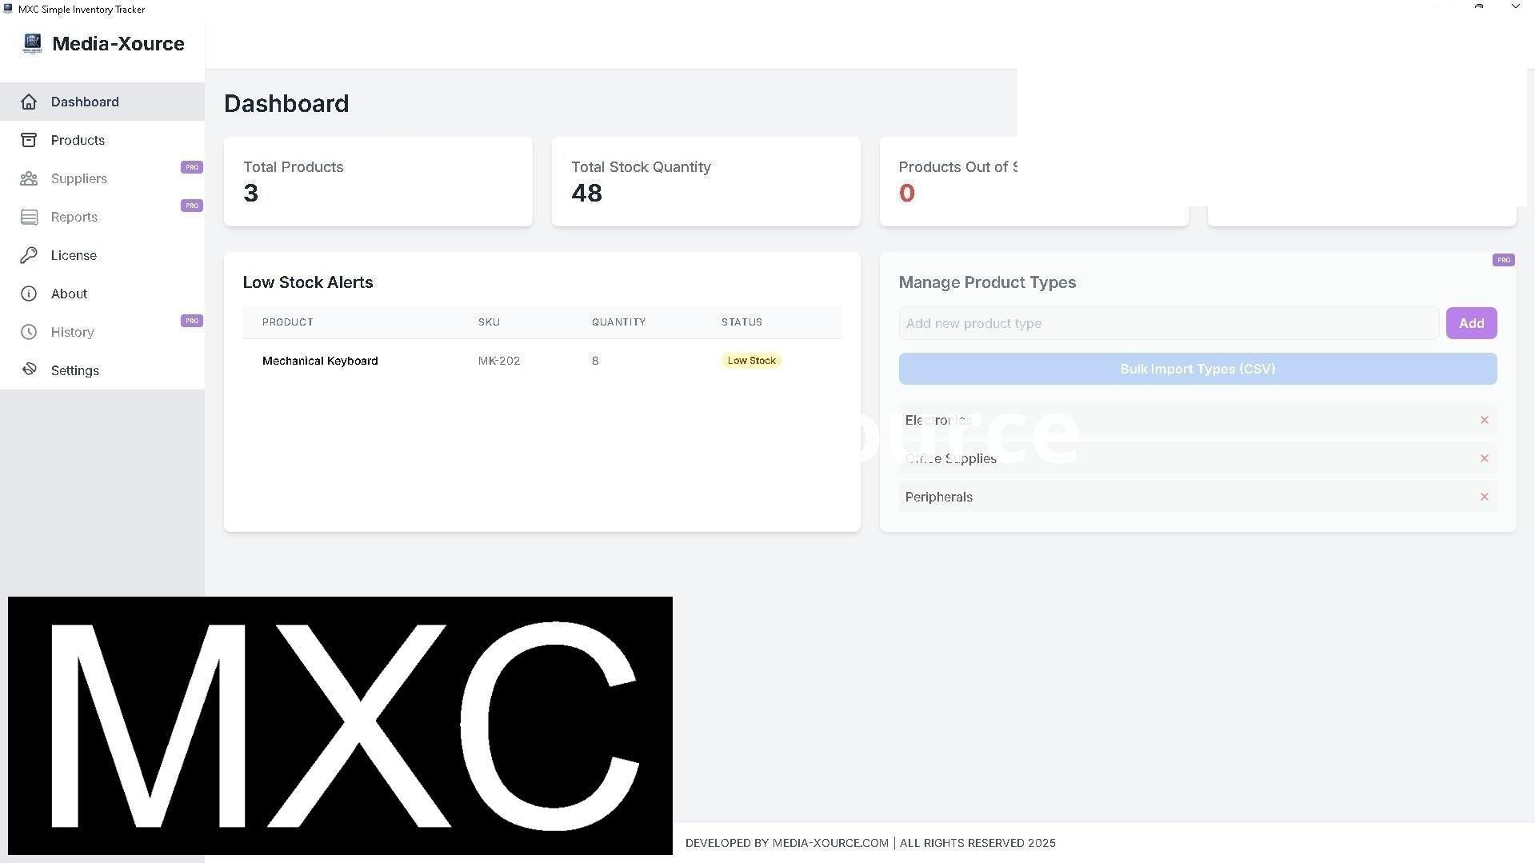This screenshot has height=863, width=1535.
Task: Open the Products menu item
Action: coord(78,140)
